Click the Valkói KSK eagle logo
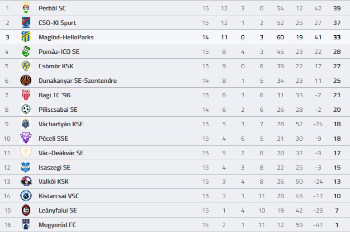350x232 pixels. [26, 181]
